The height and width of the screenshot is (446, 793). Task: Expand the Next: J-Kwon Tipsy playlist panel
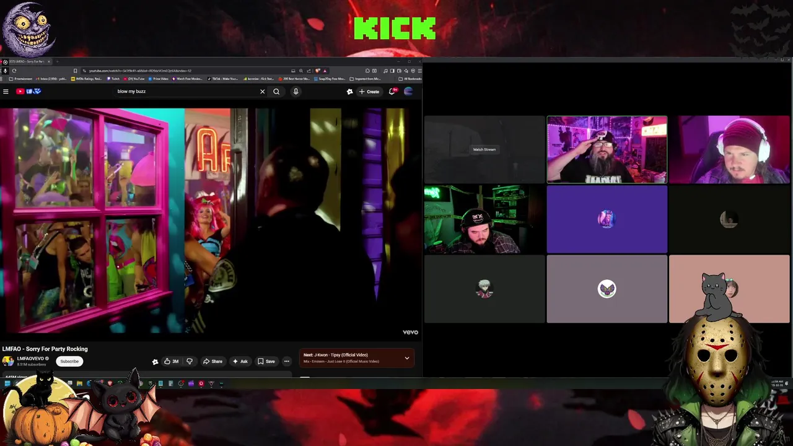[x=407, y=358]
